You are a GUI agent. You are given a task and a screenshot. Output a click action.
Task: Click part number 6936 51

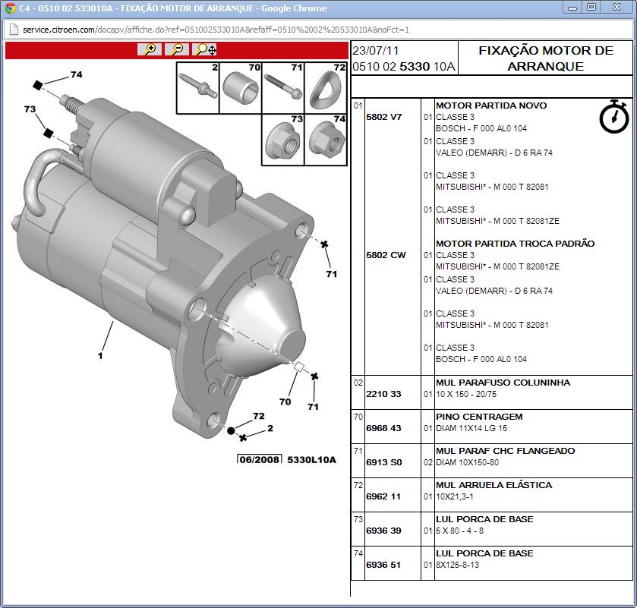(383, 565)
